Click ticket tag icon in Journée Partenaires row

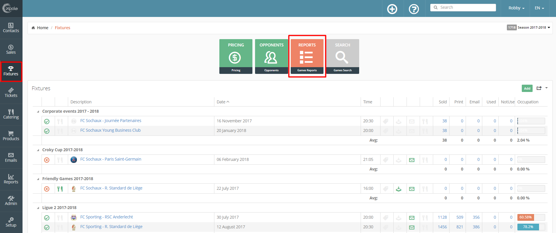click(386, 121)
